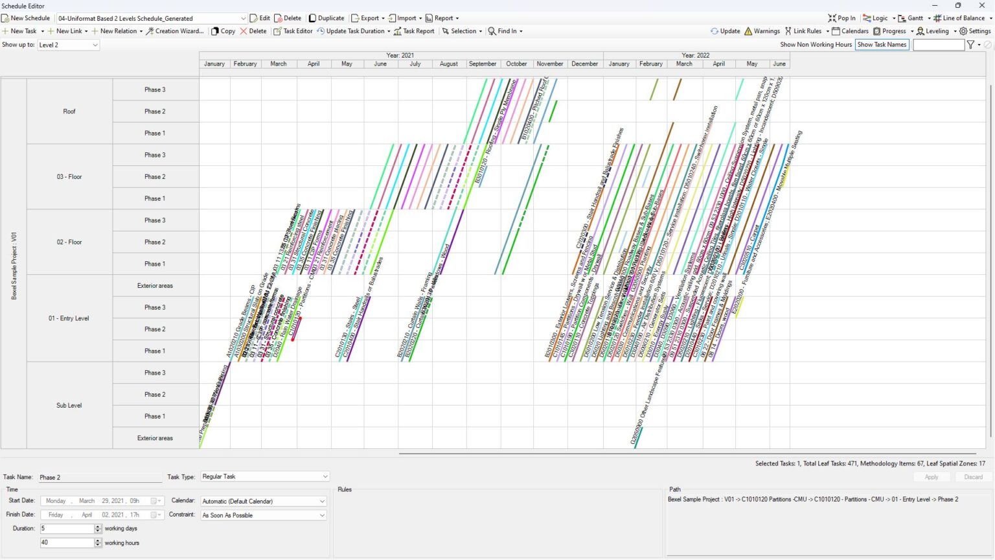Image resolution: width=995 pixels, height=560 pixels.
Task: Apply the task changes
Action: pos(931,476)
